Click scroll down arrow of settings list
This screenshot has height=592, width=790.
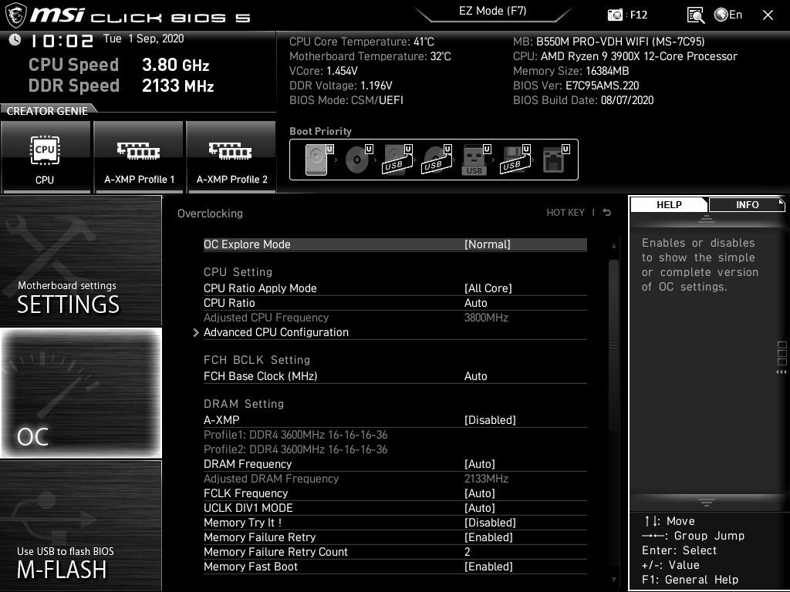[x=613, y=580]
